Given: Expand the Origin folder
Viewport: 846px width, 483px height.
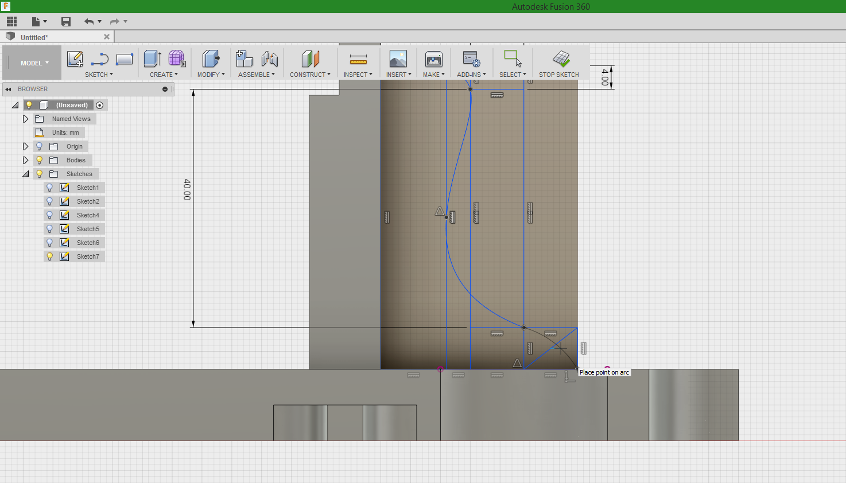Looking at the screenshot, I should point(25,146).
